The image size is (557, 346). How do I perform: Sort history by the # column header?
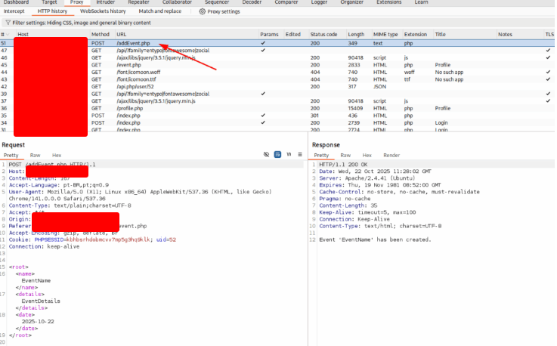click(4, 35)
